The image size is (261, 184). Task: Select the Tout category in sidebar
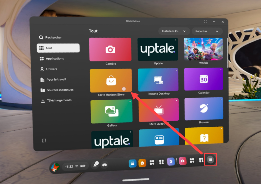click(58, 48)
